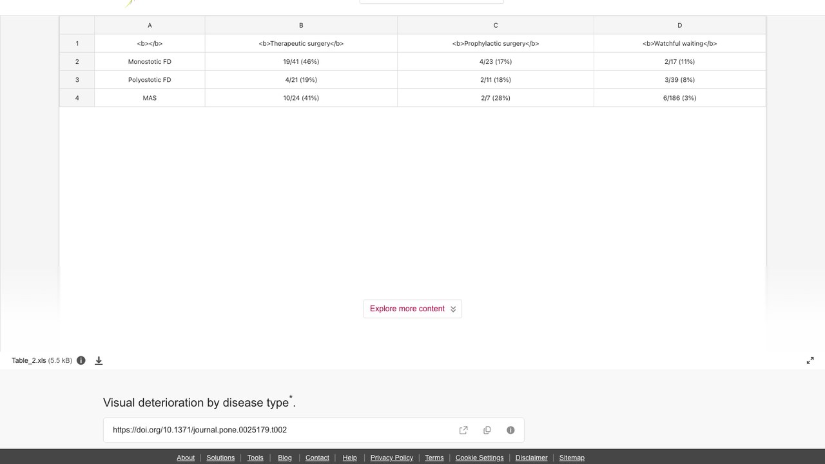
Task: Select the Monostotic FD cell
Action: [x=150, y=62]
